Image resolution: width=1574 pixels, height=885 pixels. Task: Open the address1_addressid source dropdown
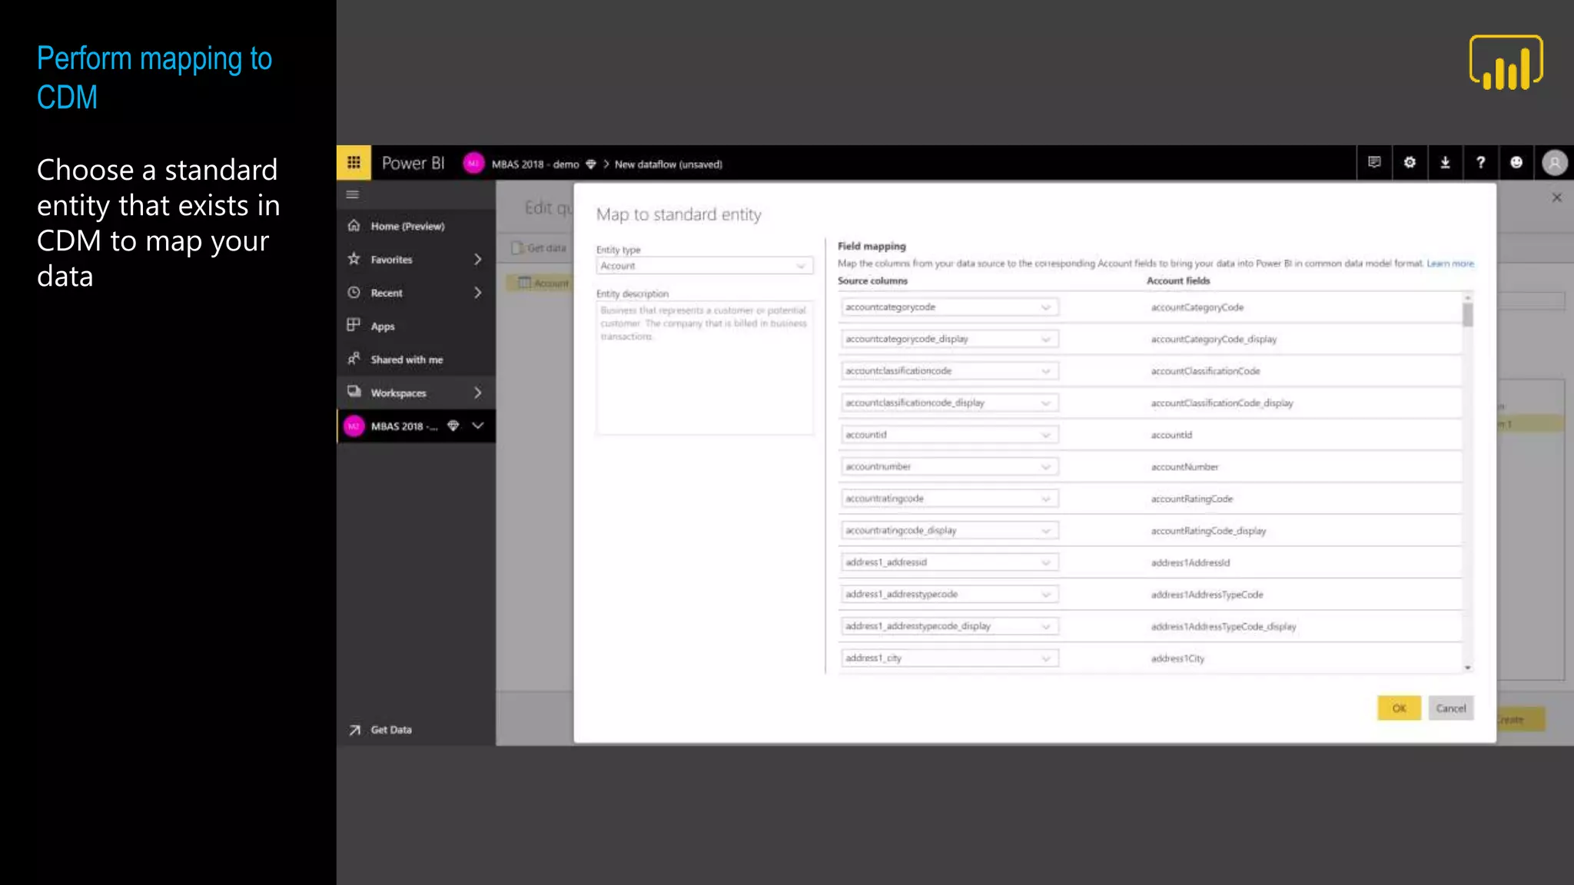[x=949, y=562]
